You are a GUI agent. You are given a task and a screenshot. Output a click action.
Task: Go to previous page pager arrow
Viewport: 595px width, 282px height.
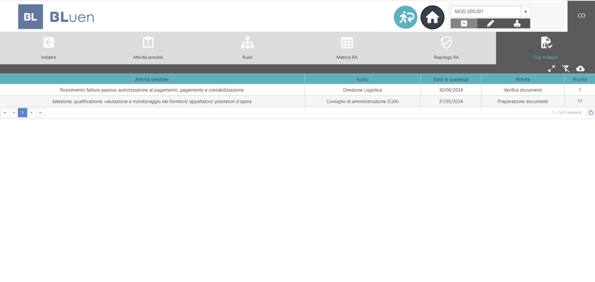click(14, 113)
